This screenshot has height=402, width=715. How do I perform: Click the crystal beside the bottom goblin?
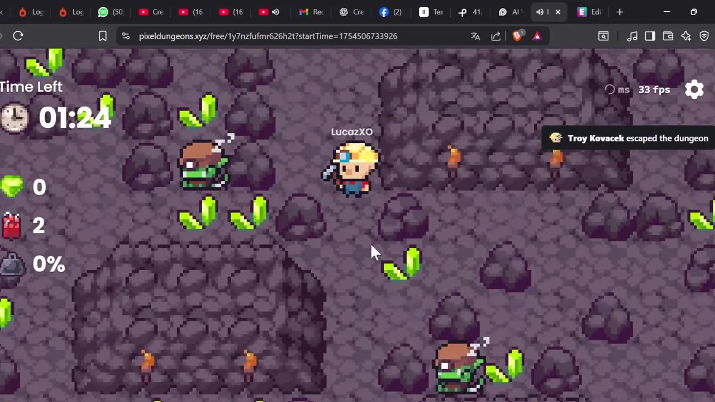(504, 365)
